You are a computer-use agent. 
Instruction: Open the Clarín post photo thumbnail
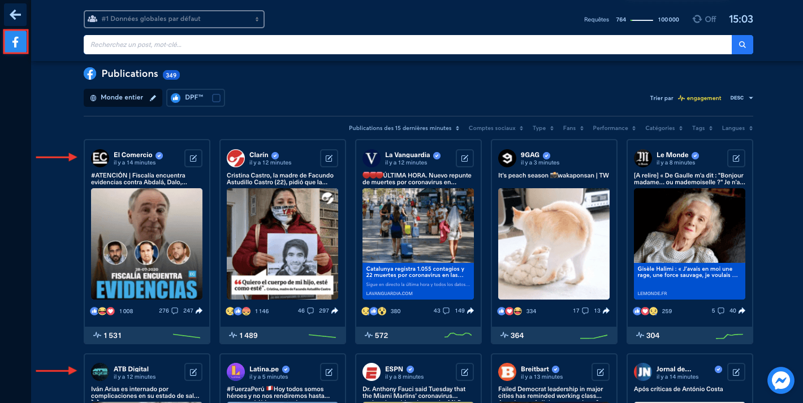point(282,244)
